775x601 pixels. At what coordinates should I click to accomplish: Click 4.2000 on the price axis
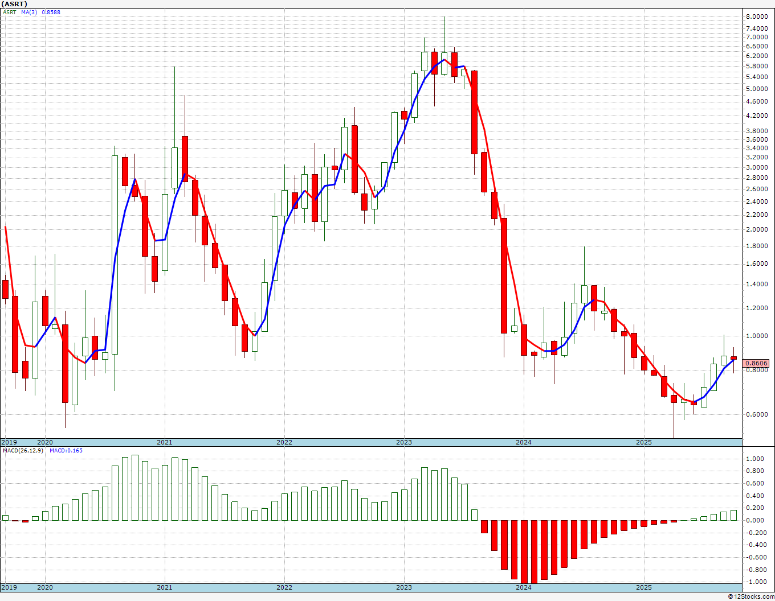coord(756,116)
